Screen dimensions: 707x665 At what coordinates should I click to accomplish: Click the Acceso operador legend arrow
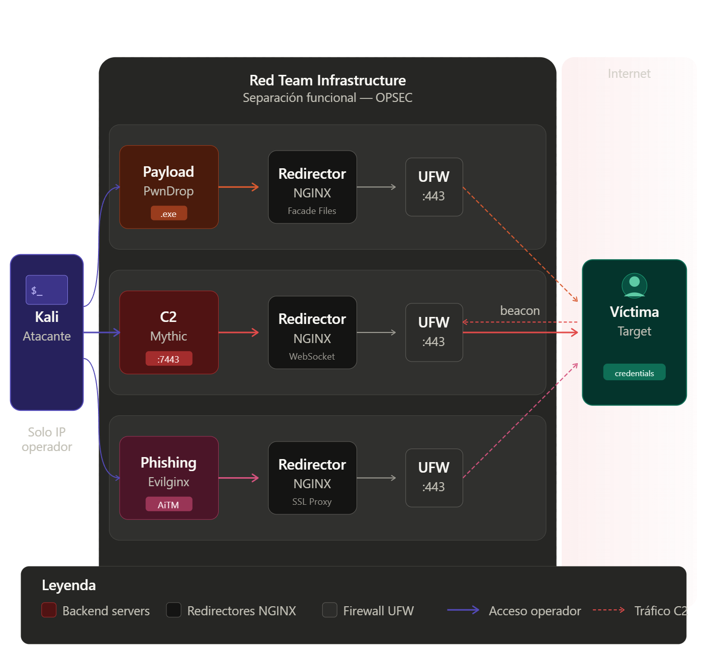(463, 610)
